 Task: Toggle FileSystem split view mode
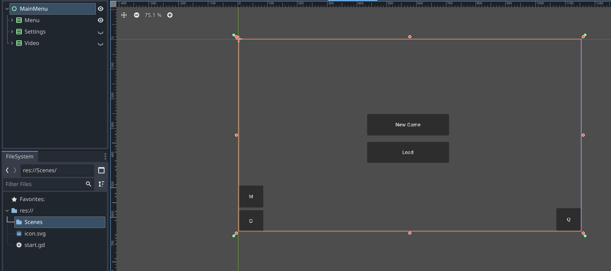point(101,170)
